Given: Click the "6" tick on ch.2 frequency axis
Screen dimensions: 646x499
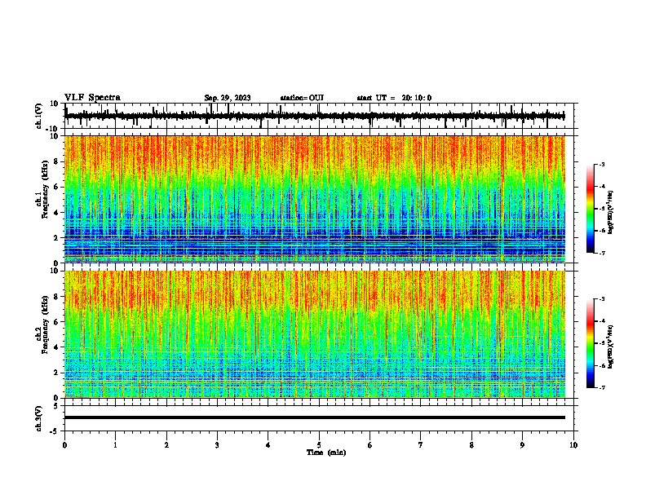Looking at the screenshot, I should 57,322.
